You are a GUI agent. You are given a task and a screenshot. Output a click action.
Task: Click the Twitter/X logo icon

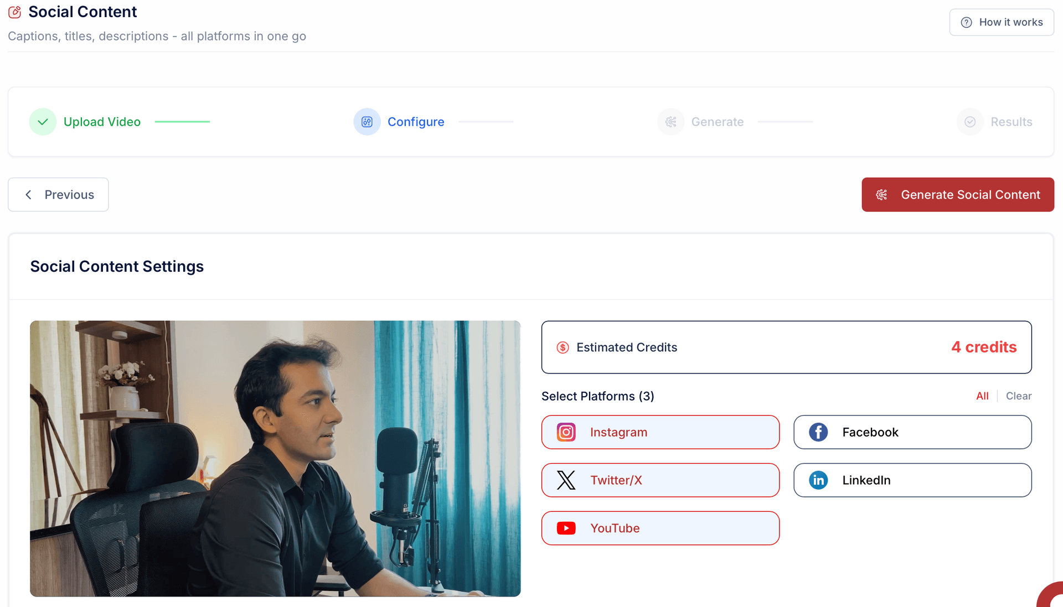click(566, 480)
